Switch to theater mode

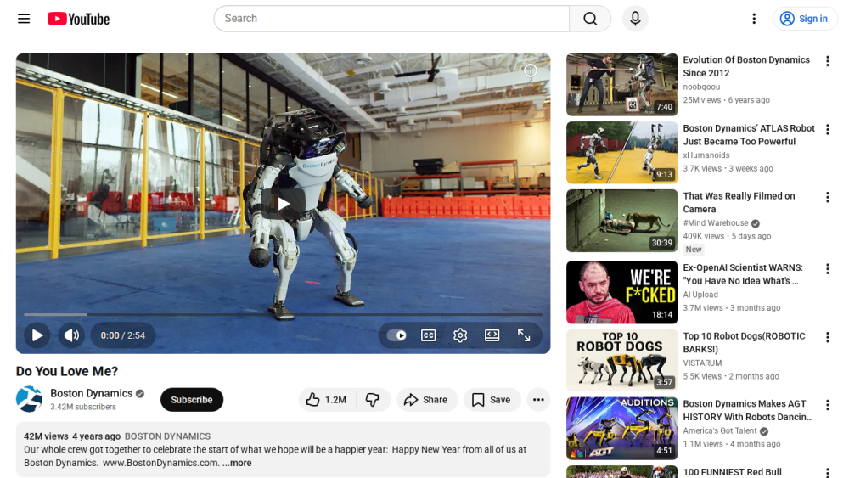(492, 335)
